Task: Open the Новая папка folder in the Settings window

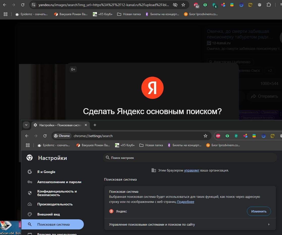Action: 151,145
